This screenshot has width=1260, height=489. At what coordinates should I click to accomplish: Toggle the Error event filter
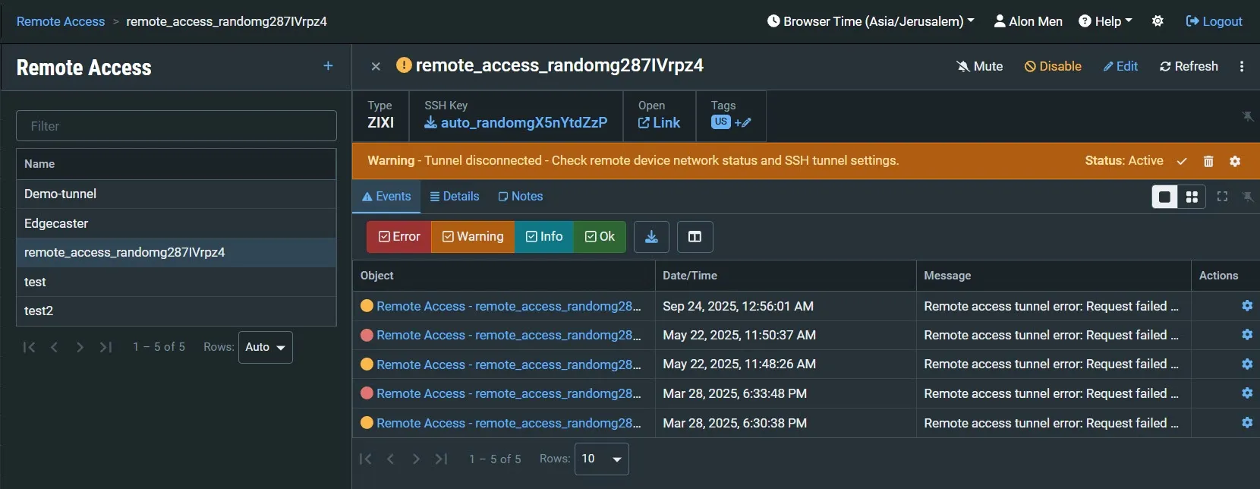coord(399,237)
